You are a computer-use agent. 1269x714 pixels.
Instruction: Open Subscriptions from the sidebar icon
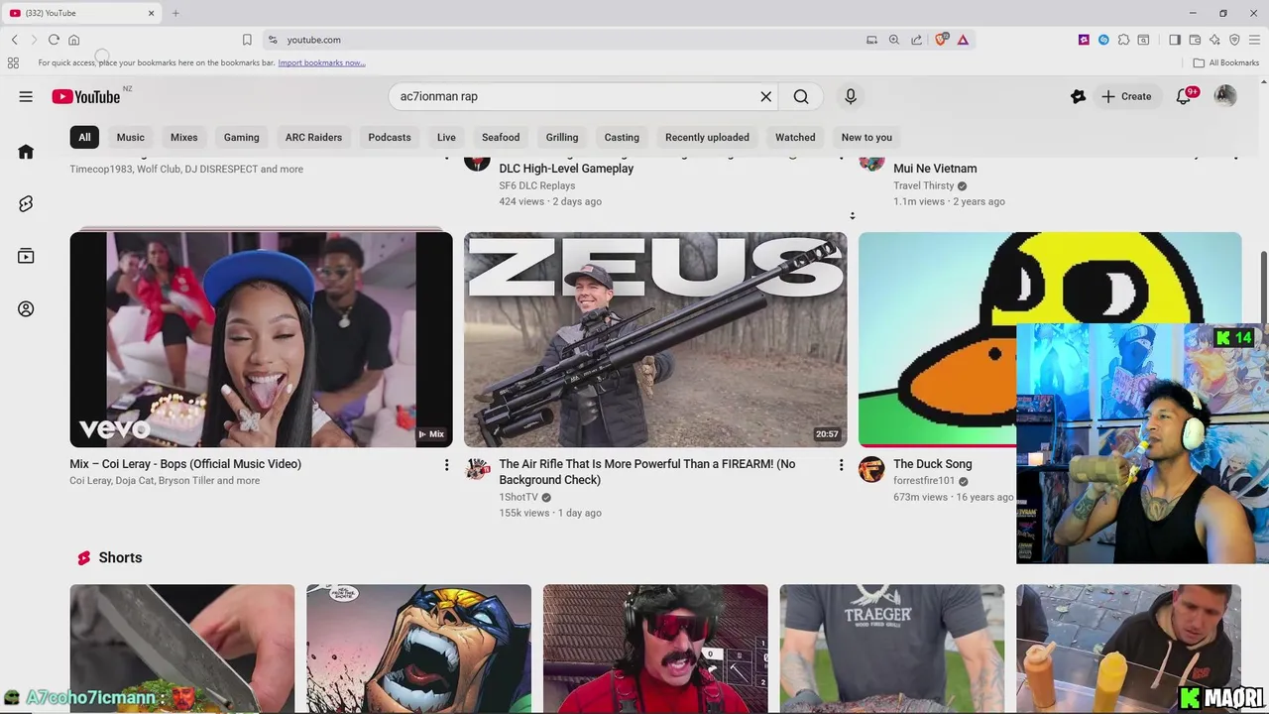pyautogui.click(x=26, y=256)
